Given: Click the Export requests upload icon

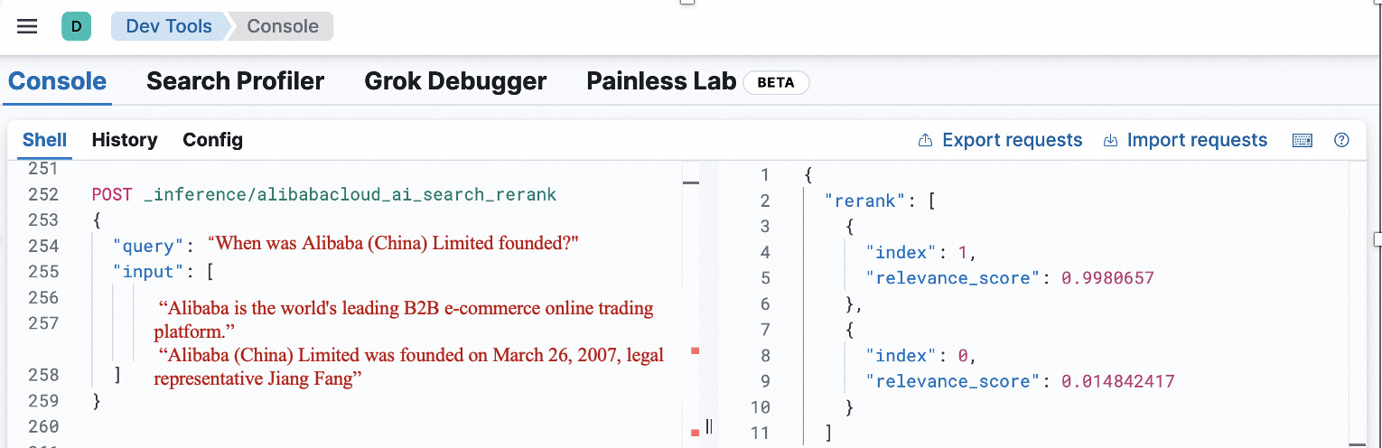Looking at the screenshot, I should (925, 140).
